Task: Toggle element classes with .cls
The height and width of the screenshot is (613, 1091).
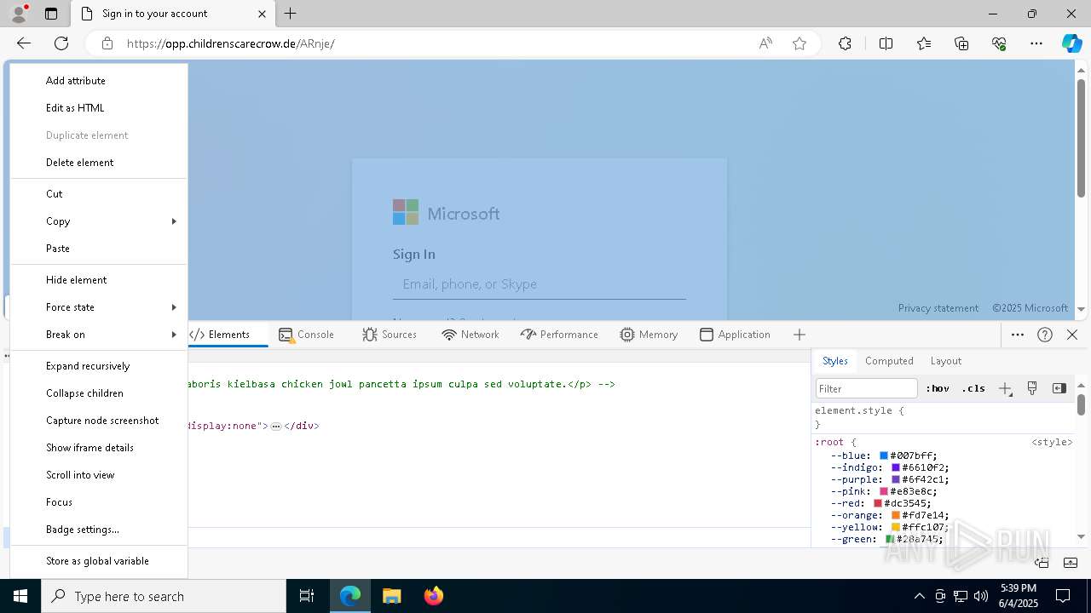Action: pos(973,388)
